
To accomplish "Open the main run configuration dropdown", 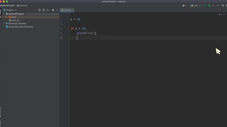I will pos(196,6).
